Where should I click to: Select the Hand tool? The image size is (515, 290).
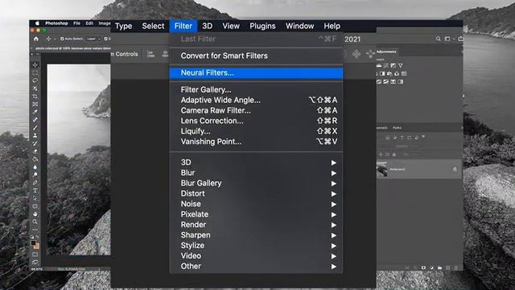(x=35, y=214)
